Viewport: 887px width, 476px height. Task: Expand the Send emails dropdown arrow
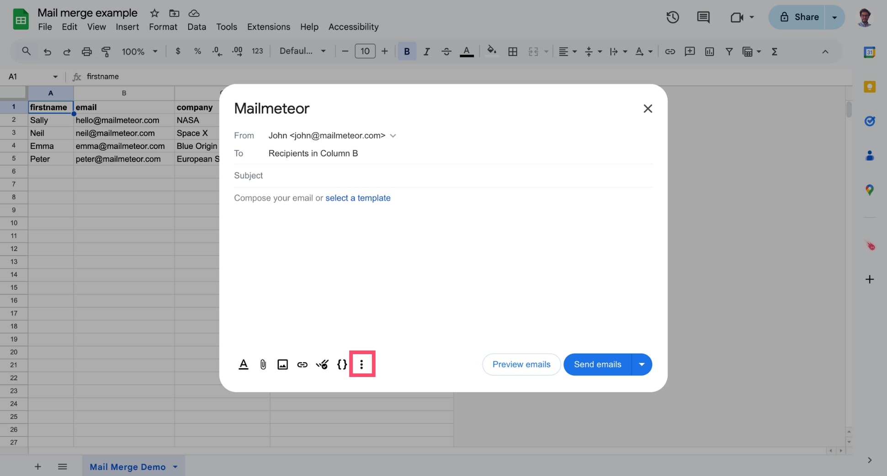point(642,364)
